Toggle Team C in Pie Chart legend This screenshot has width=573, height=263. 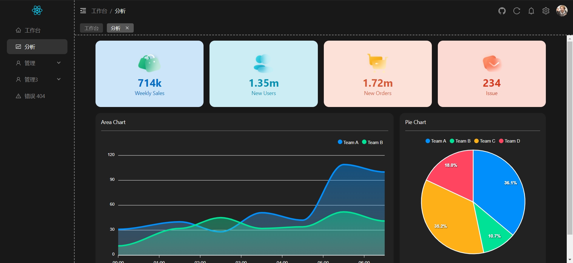485,141
